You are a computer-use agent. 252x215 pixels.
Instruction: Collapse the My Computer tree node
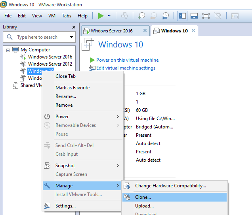tap(8, 50)
